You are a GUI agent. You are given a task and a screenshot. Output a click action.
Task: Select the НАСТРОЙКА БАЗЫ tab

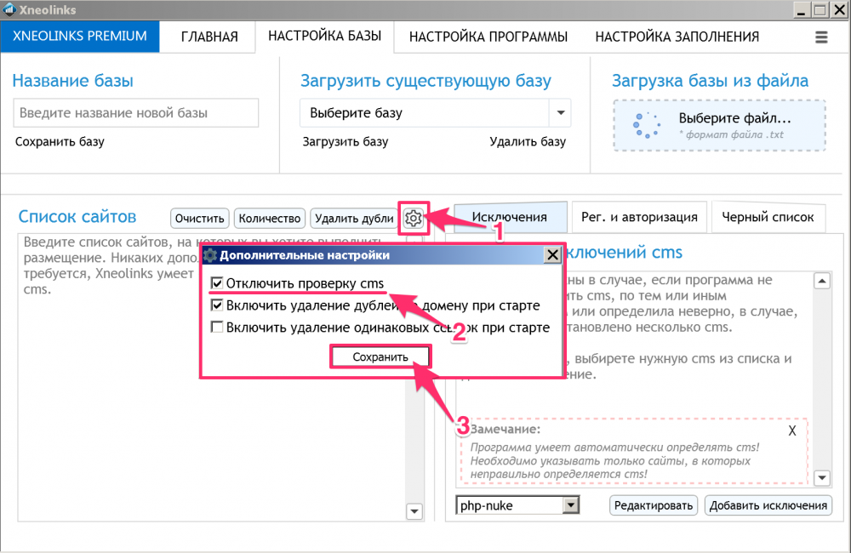(324, 37)
